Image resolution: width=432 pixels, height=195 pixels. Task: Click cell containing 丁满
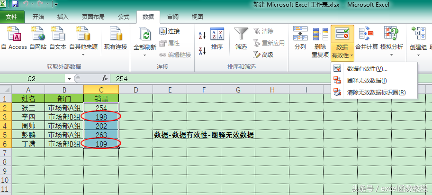(28, 144)
